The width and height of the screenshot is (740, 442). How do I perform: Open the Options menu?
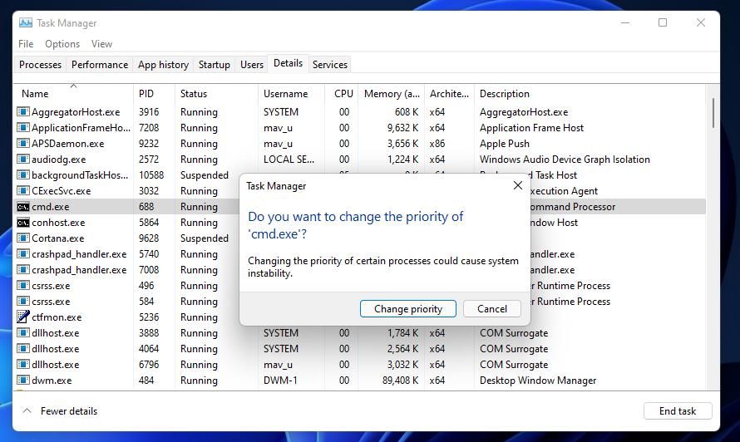coord(62,44)
